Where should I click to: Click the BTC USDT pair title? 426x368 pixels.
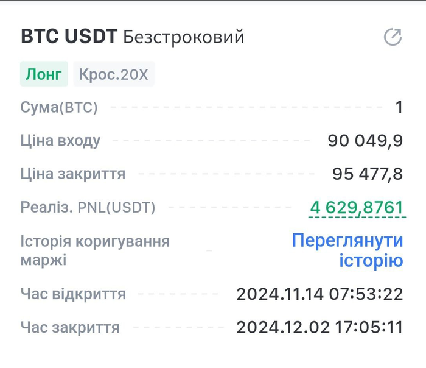point(68,37)
